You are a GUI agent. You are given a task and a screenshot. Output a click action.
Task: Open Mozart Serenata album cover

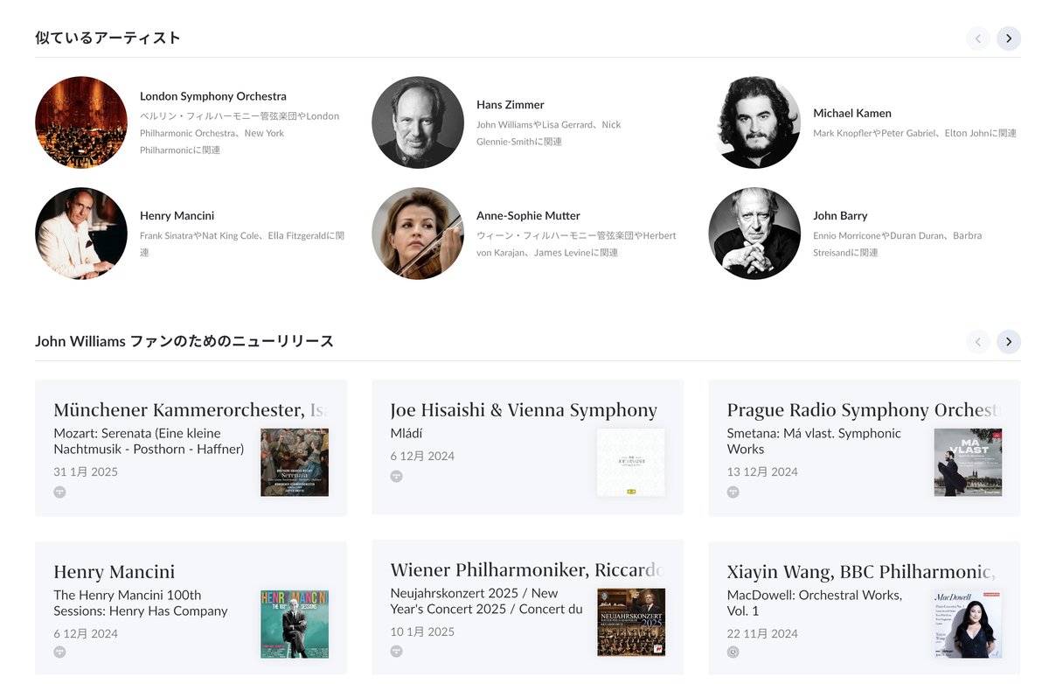(x=295, y=463)
